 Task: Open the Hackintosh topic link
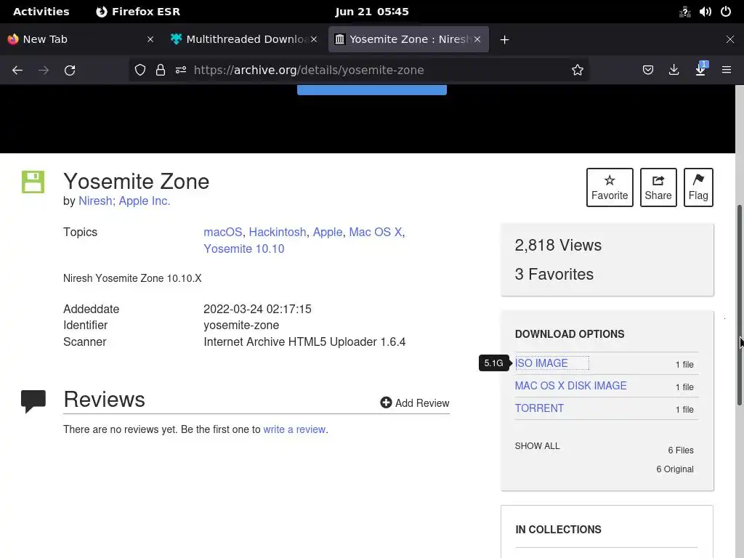(278, 232)
